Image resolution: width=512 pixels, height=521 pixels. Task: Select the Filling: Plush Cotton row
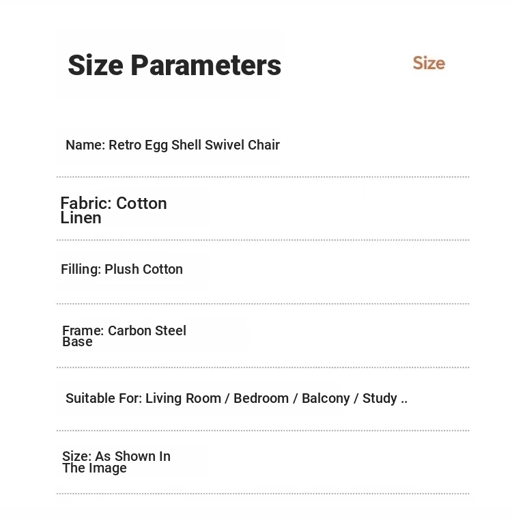(x=122, y=270)
